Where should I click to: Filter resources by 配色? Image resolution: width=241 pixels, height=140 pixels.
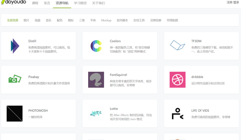point(59,20)
